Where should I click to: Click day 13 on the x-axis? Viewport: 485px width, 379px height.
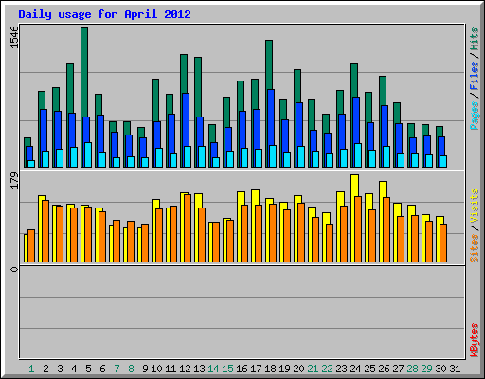point(199,369)
